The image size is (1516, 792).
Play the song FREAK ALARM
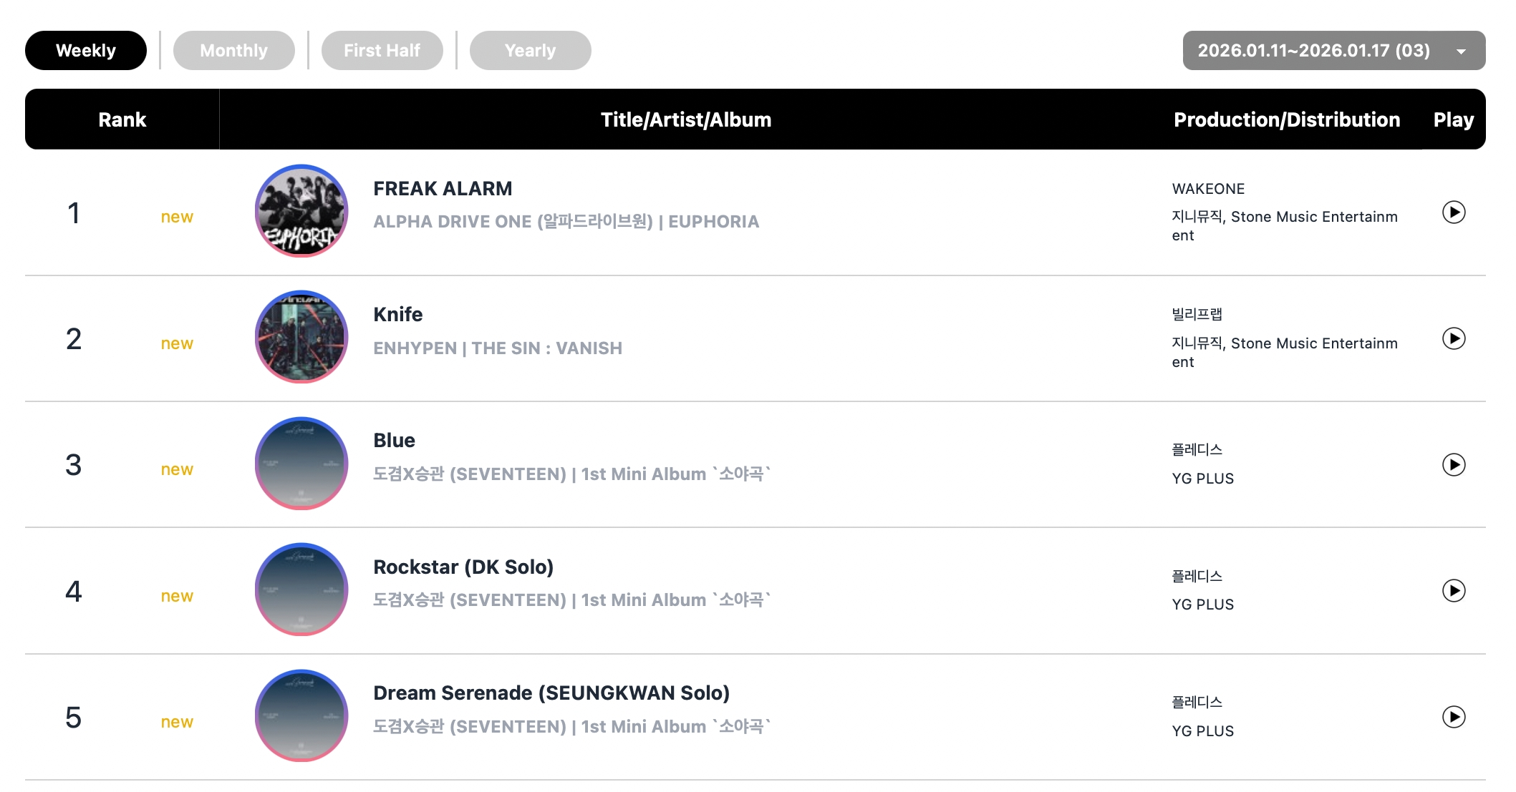1453,212
